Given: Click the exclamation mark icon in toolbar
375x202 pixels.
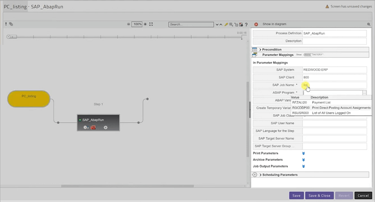Looking at the screenshot, I should pos(6,24).
